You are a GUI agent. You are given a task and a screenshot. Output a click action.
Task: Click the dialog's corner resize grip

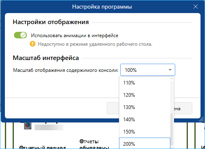tap(201, 119)
